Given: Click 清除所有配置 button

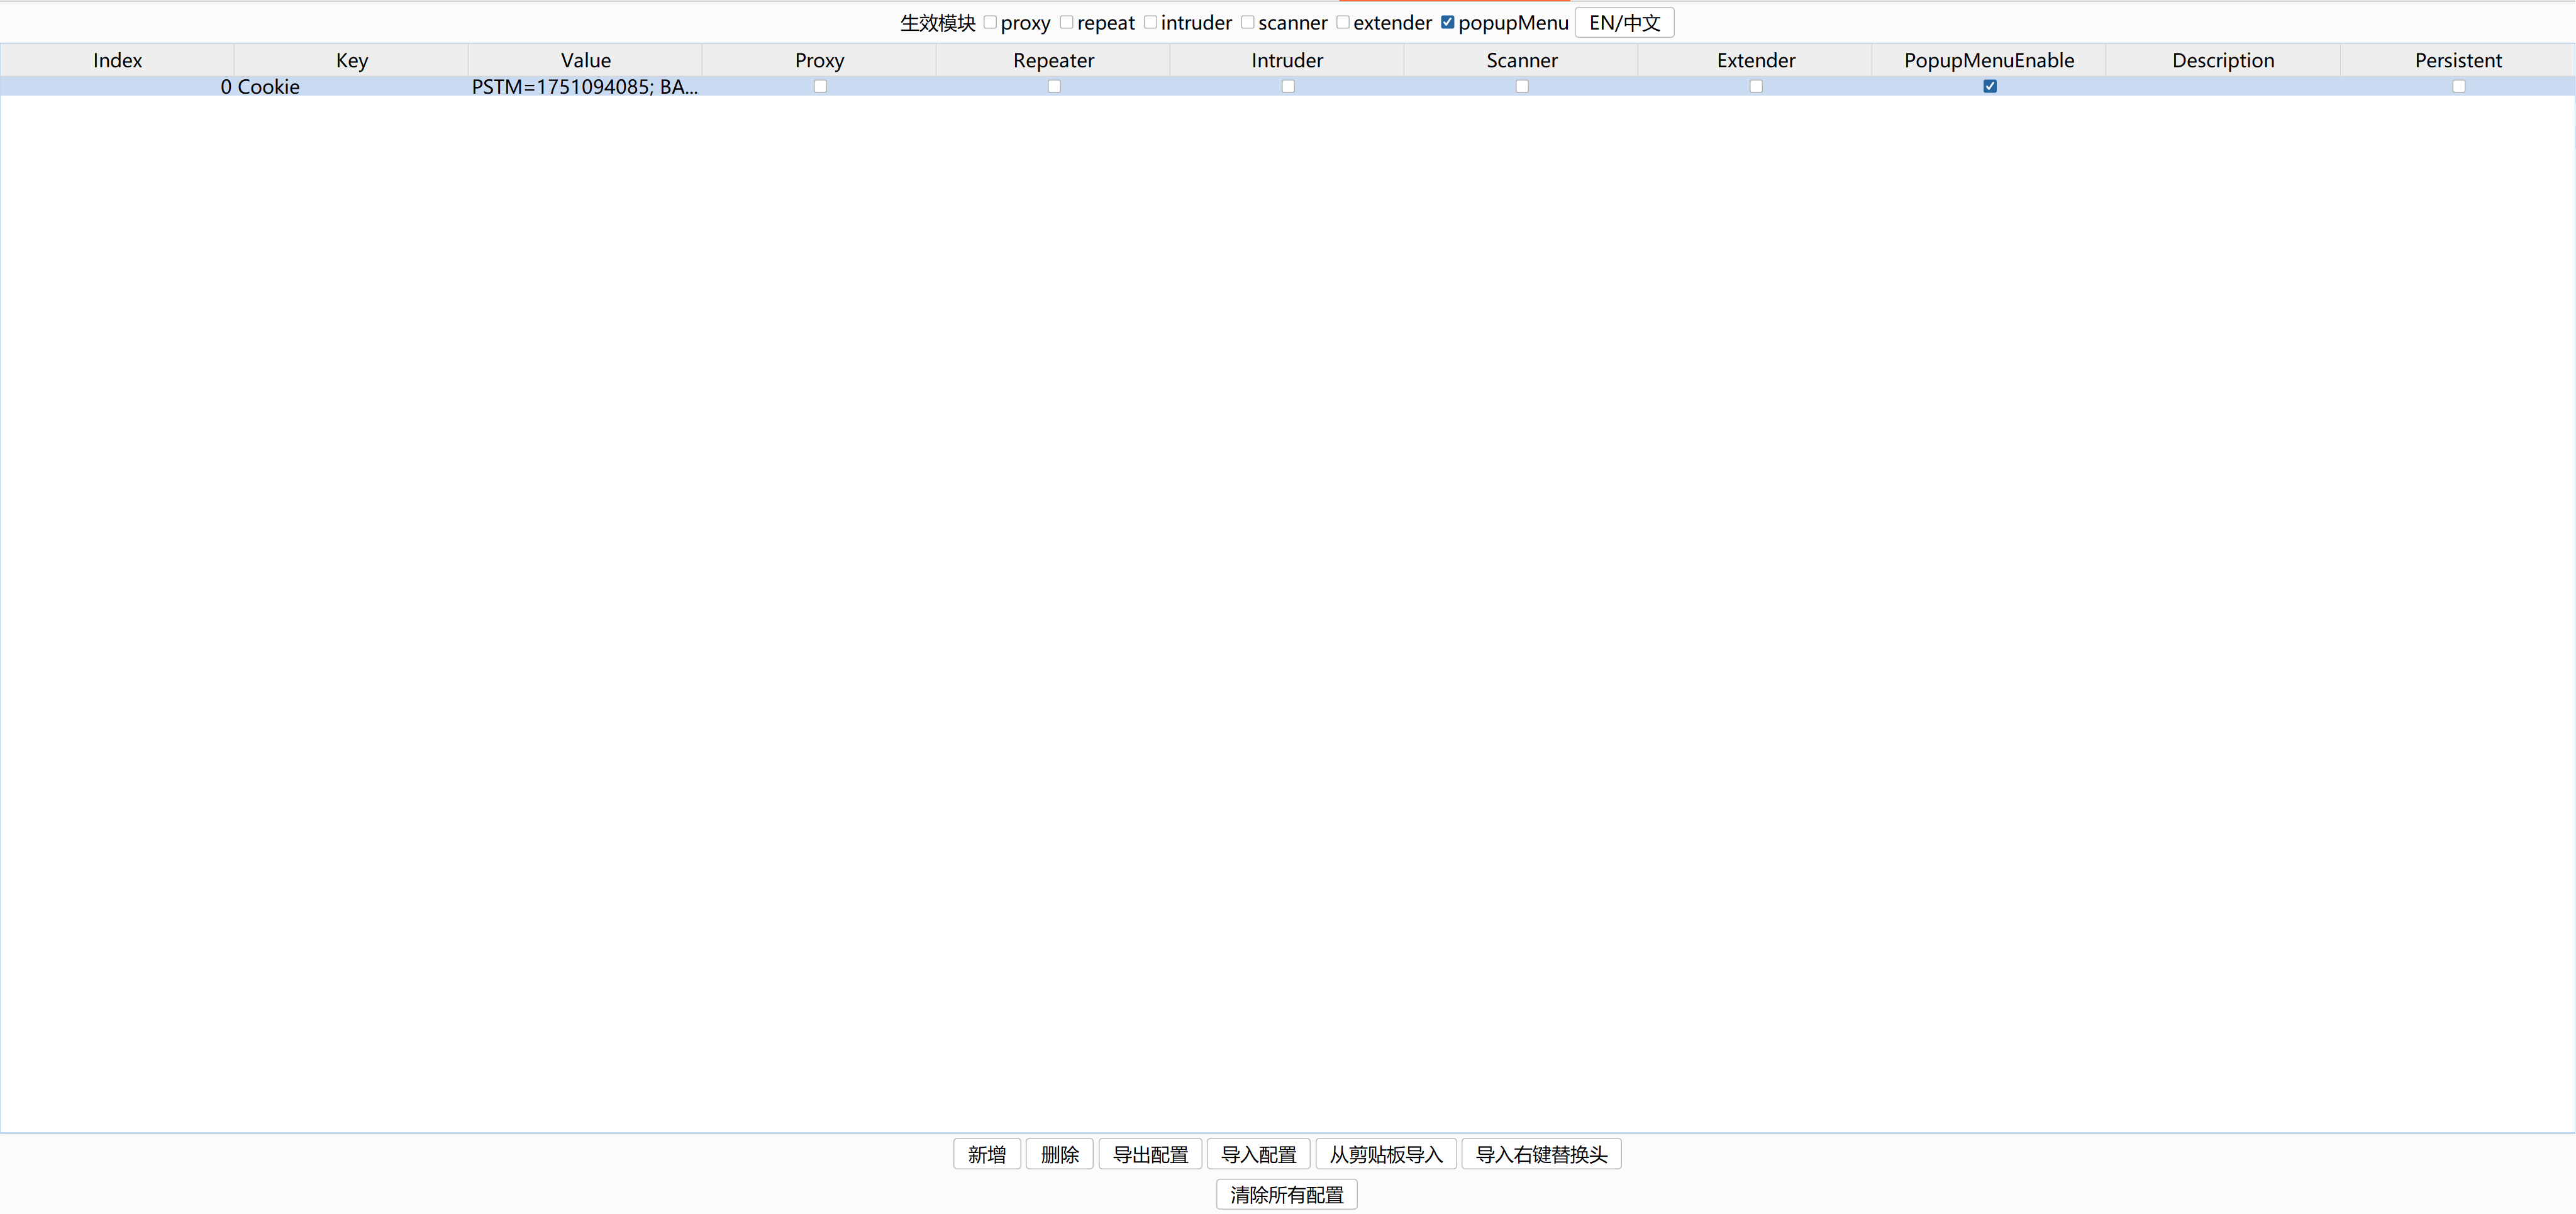Looking at the screenshot, I should [x=1286, y=1194].
